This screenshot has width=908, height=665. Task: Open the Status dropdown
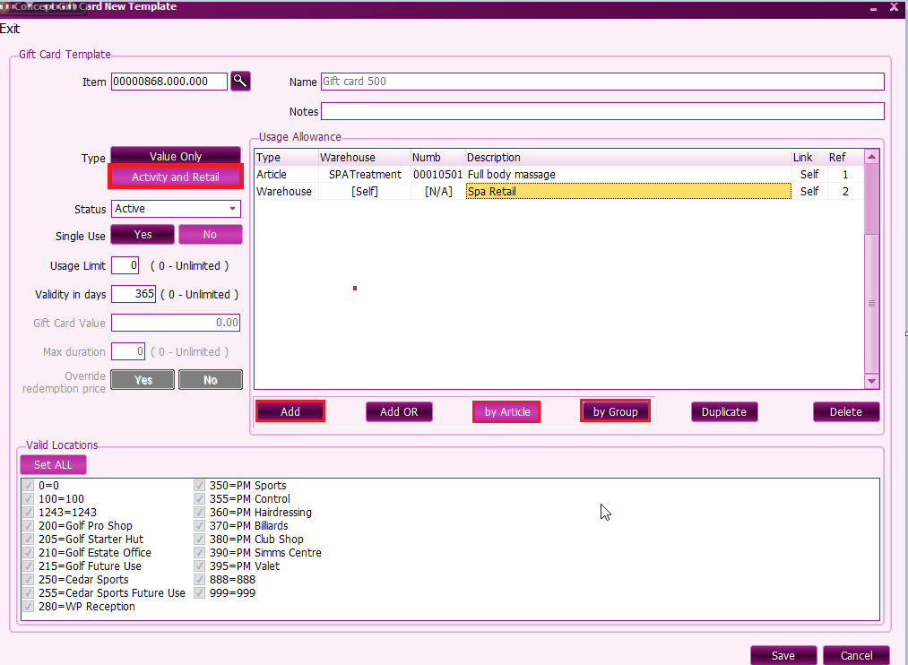233,209
